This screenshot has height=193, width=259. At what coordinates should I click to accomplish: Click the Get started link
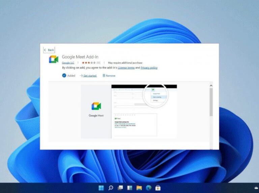[89, 76]
